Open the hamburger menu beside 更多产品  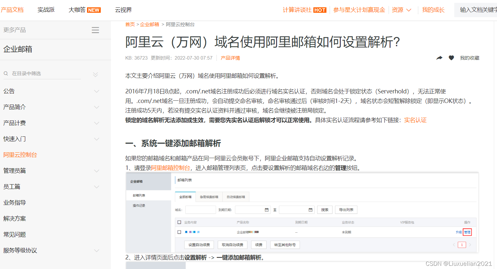tap(95, 30)
